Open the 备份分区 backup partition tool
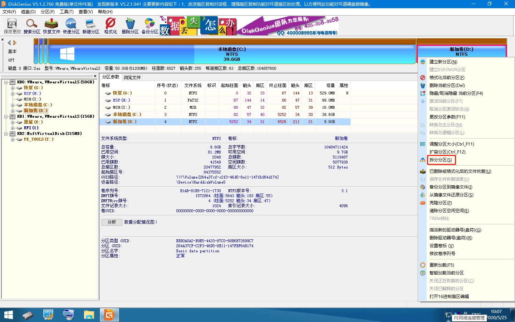The width and height of the screenshot is (515, 322). (150, 26)
